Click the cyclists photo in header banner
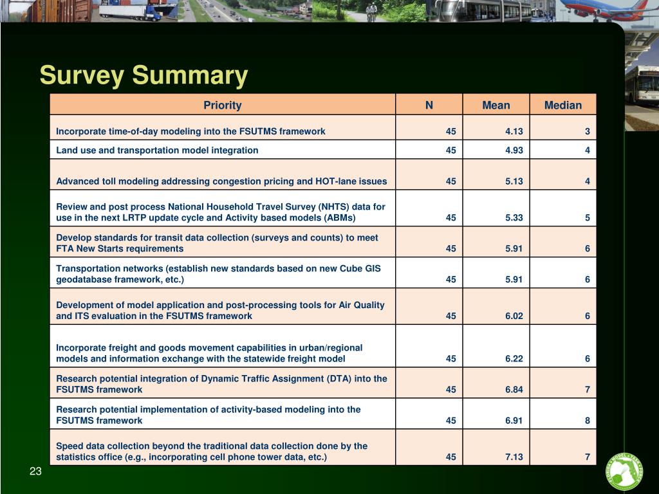The width and height of the screenshot is (659, 494). (369, 10)
